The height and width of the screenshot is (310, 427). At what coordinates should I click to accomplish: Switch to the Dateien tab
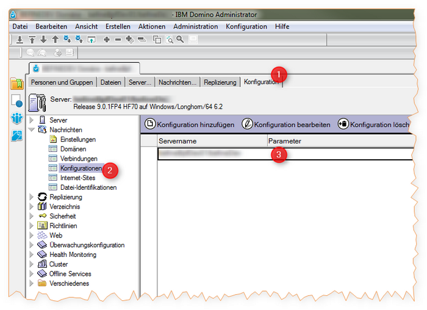point(112,82)
